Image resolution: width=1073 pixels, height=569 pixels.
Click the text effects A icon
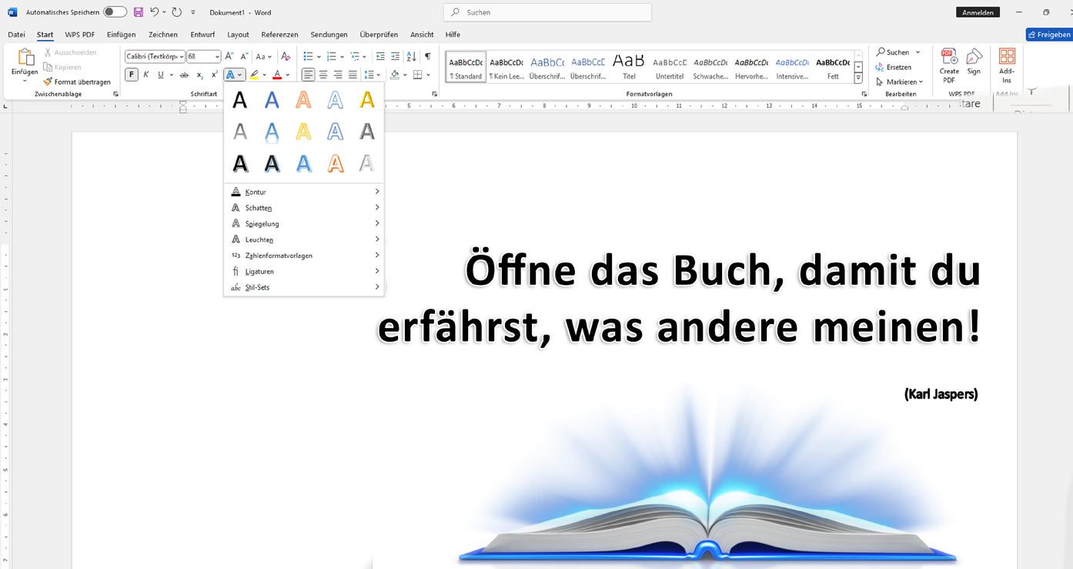click(230, 75)
